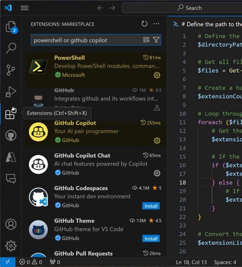This screenshot has height=267, width=242.
Task: Click Your instant dev environment description
Action: (x=92, y=196)
